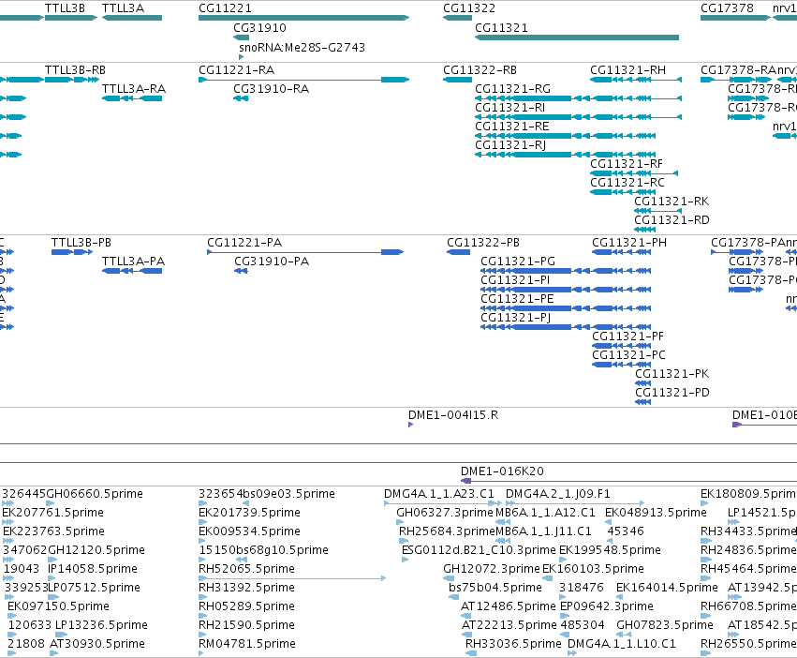Click transcript CG11321-RG label
This screenshot has height=658, width=797.
512,88
